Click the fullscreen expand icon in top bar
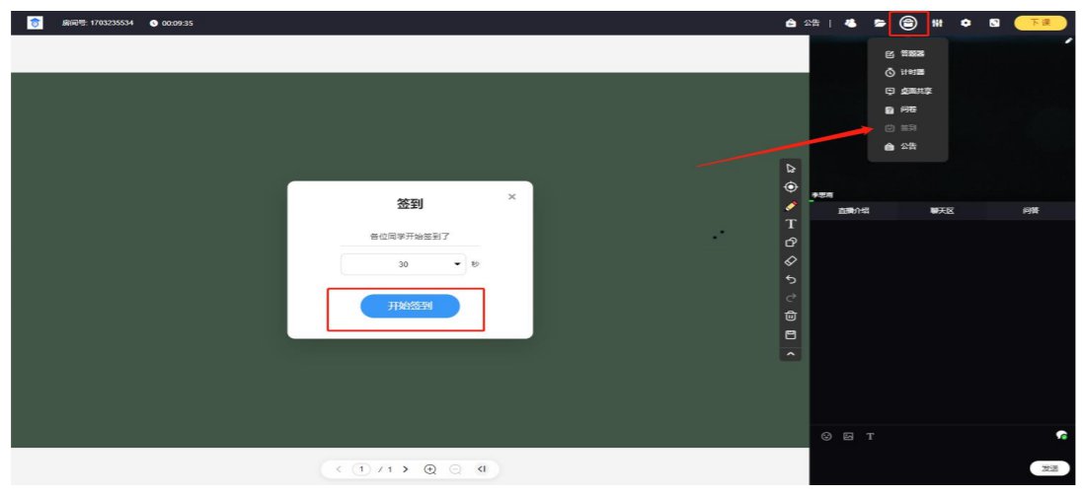The image size is (1083, 496). tap(994, 23)
